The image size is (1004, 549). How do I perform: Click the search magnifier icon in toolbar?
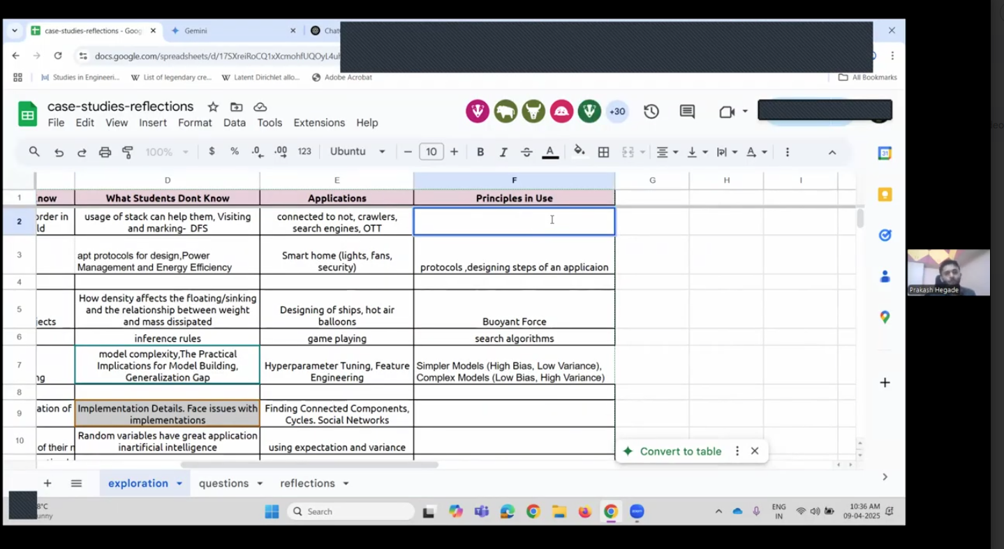tap(34, 152)
